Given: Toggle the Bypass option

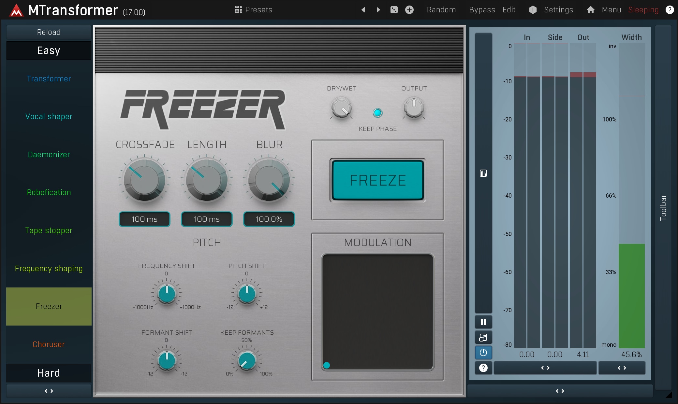Looking at the screenshot, I should click(482, 10).
